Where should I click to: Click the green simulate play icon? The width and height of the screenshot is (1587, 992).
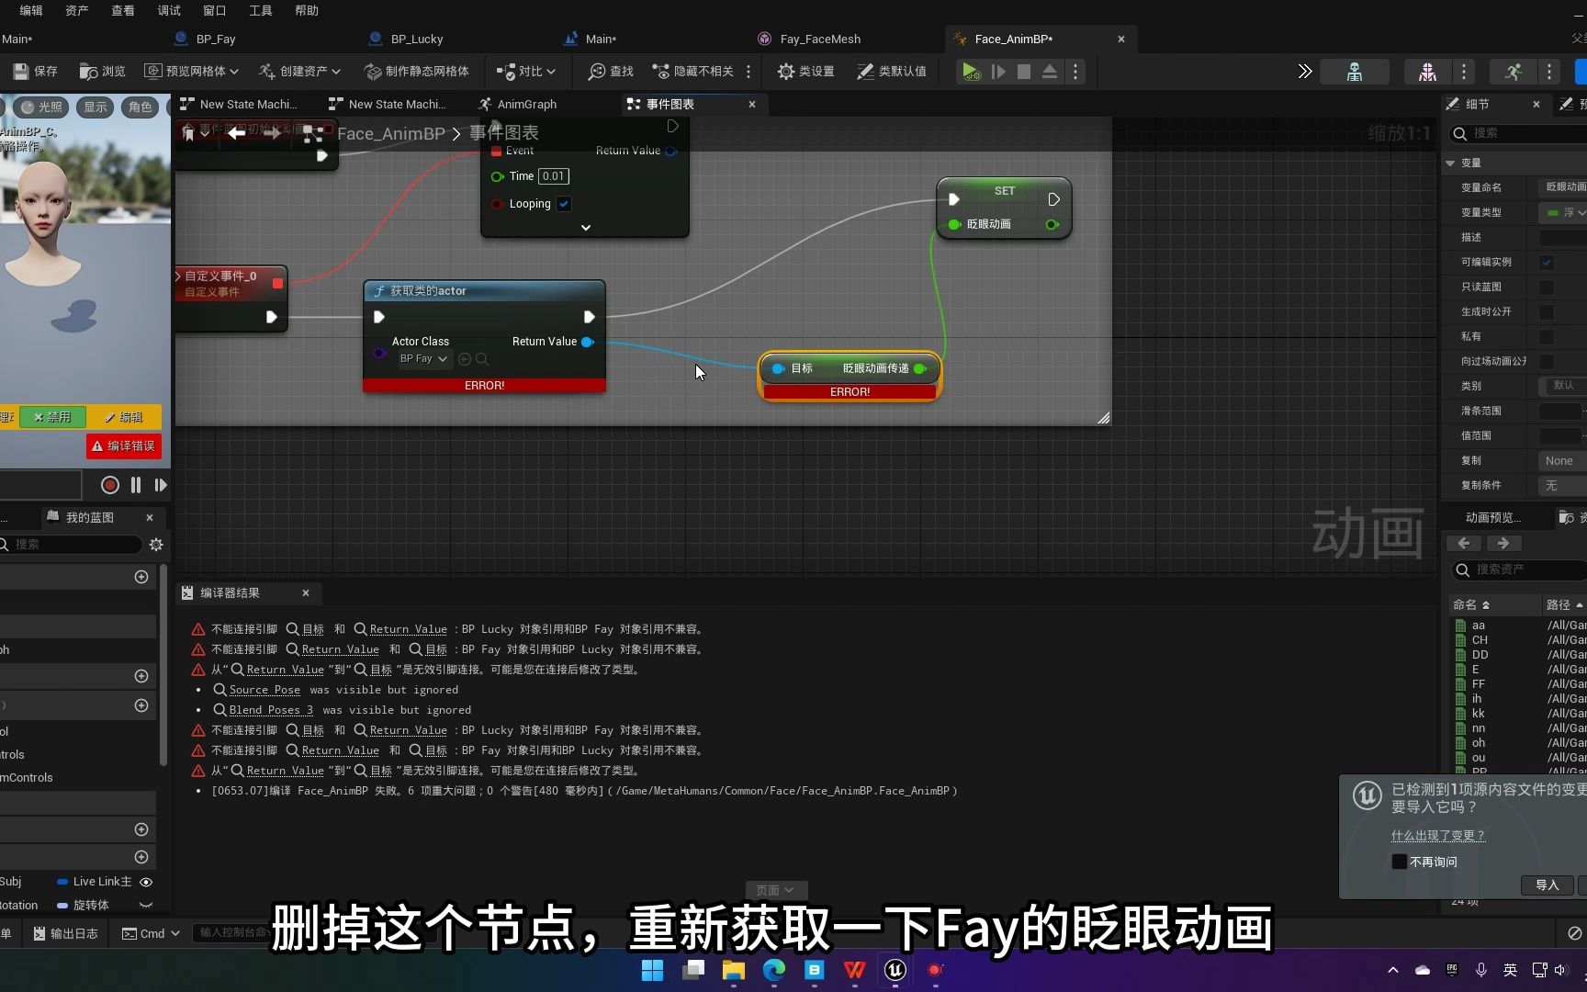pyautogui.click(x=971, y=71)
